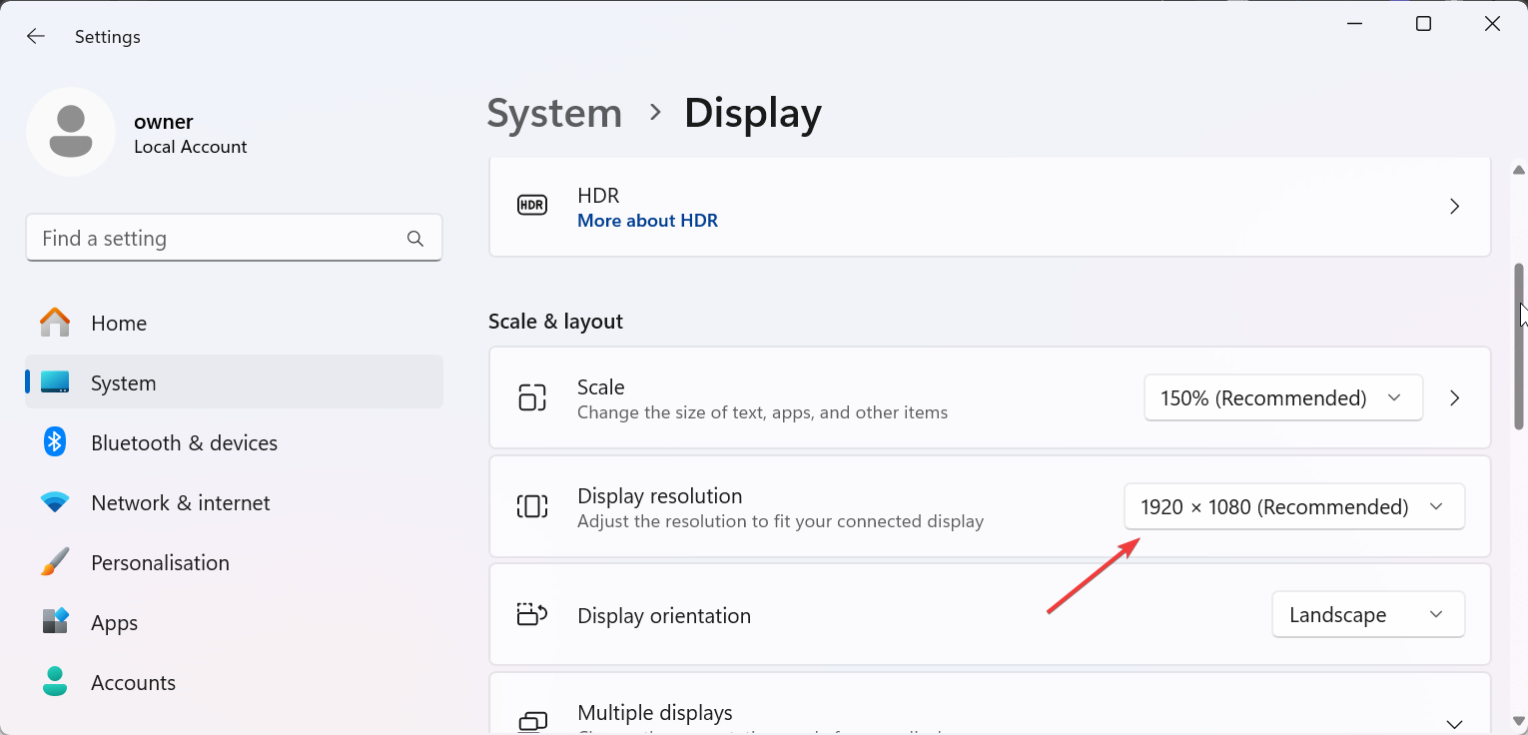Image resolution: width=1528 pixels, height=735 pixels.
Task: Click the Bluetooth icon in sidebar
Action: (x=55, y=442)
